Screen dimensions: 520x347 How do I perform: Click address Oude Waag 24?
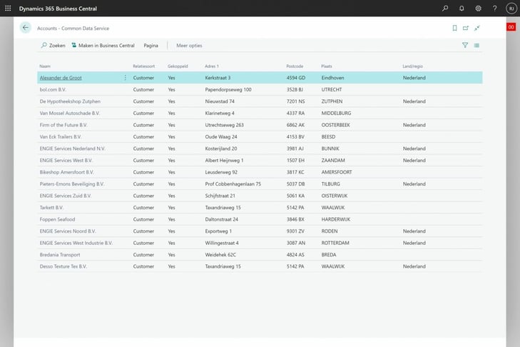(x=221, y=137)
